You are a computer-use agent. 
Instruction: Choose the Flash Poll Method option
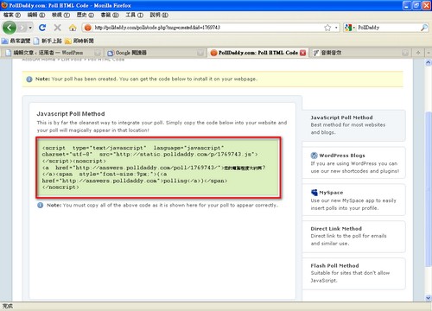tap(353, 273)
